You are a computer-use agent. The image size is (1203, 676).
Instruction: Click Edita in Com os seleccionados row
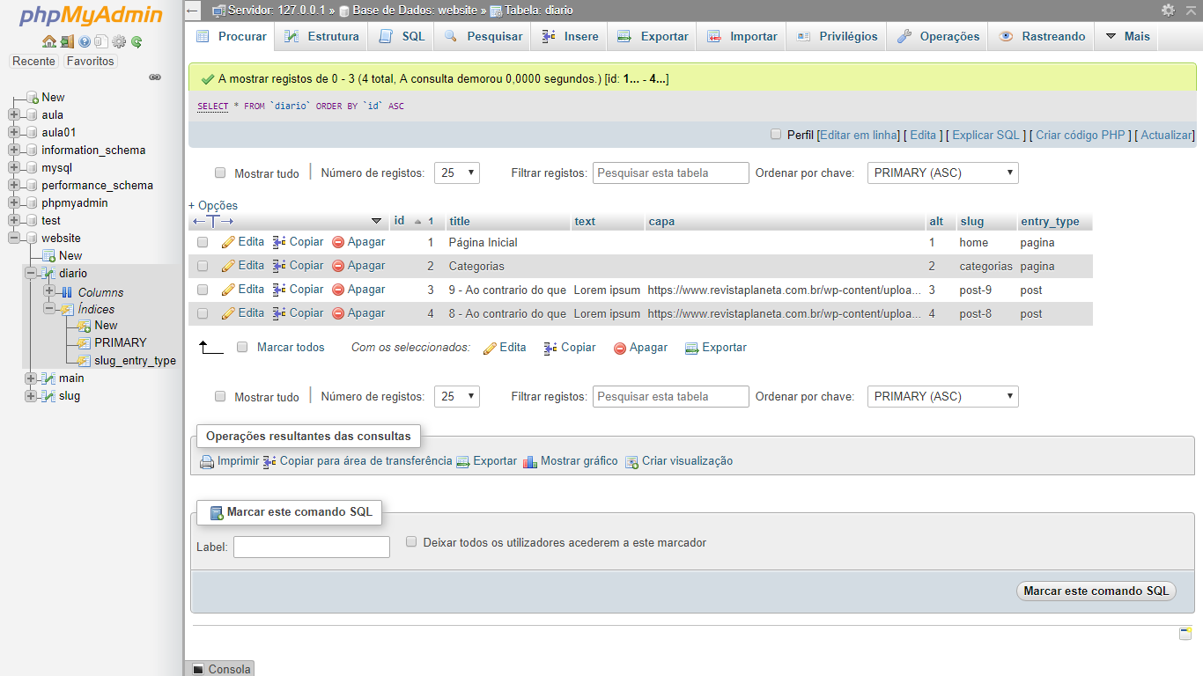coord(505,348)
